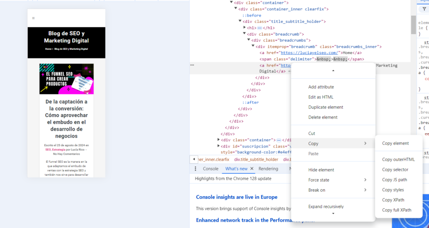This screenshot has width=429, height=228.
Task: Open the hamburger menu in the mobile preview
Action: click(33, 18)
